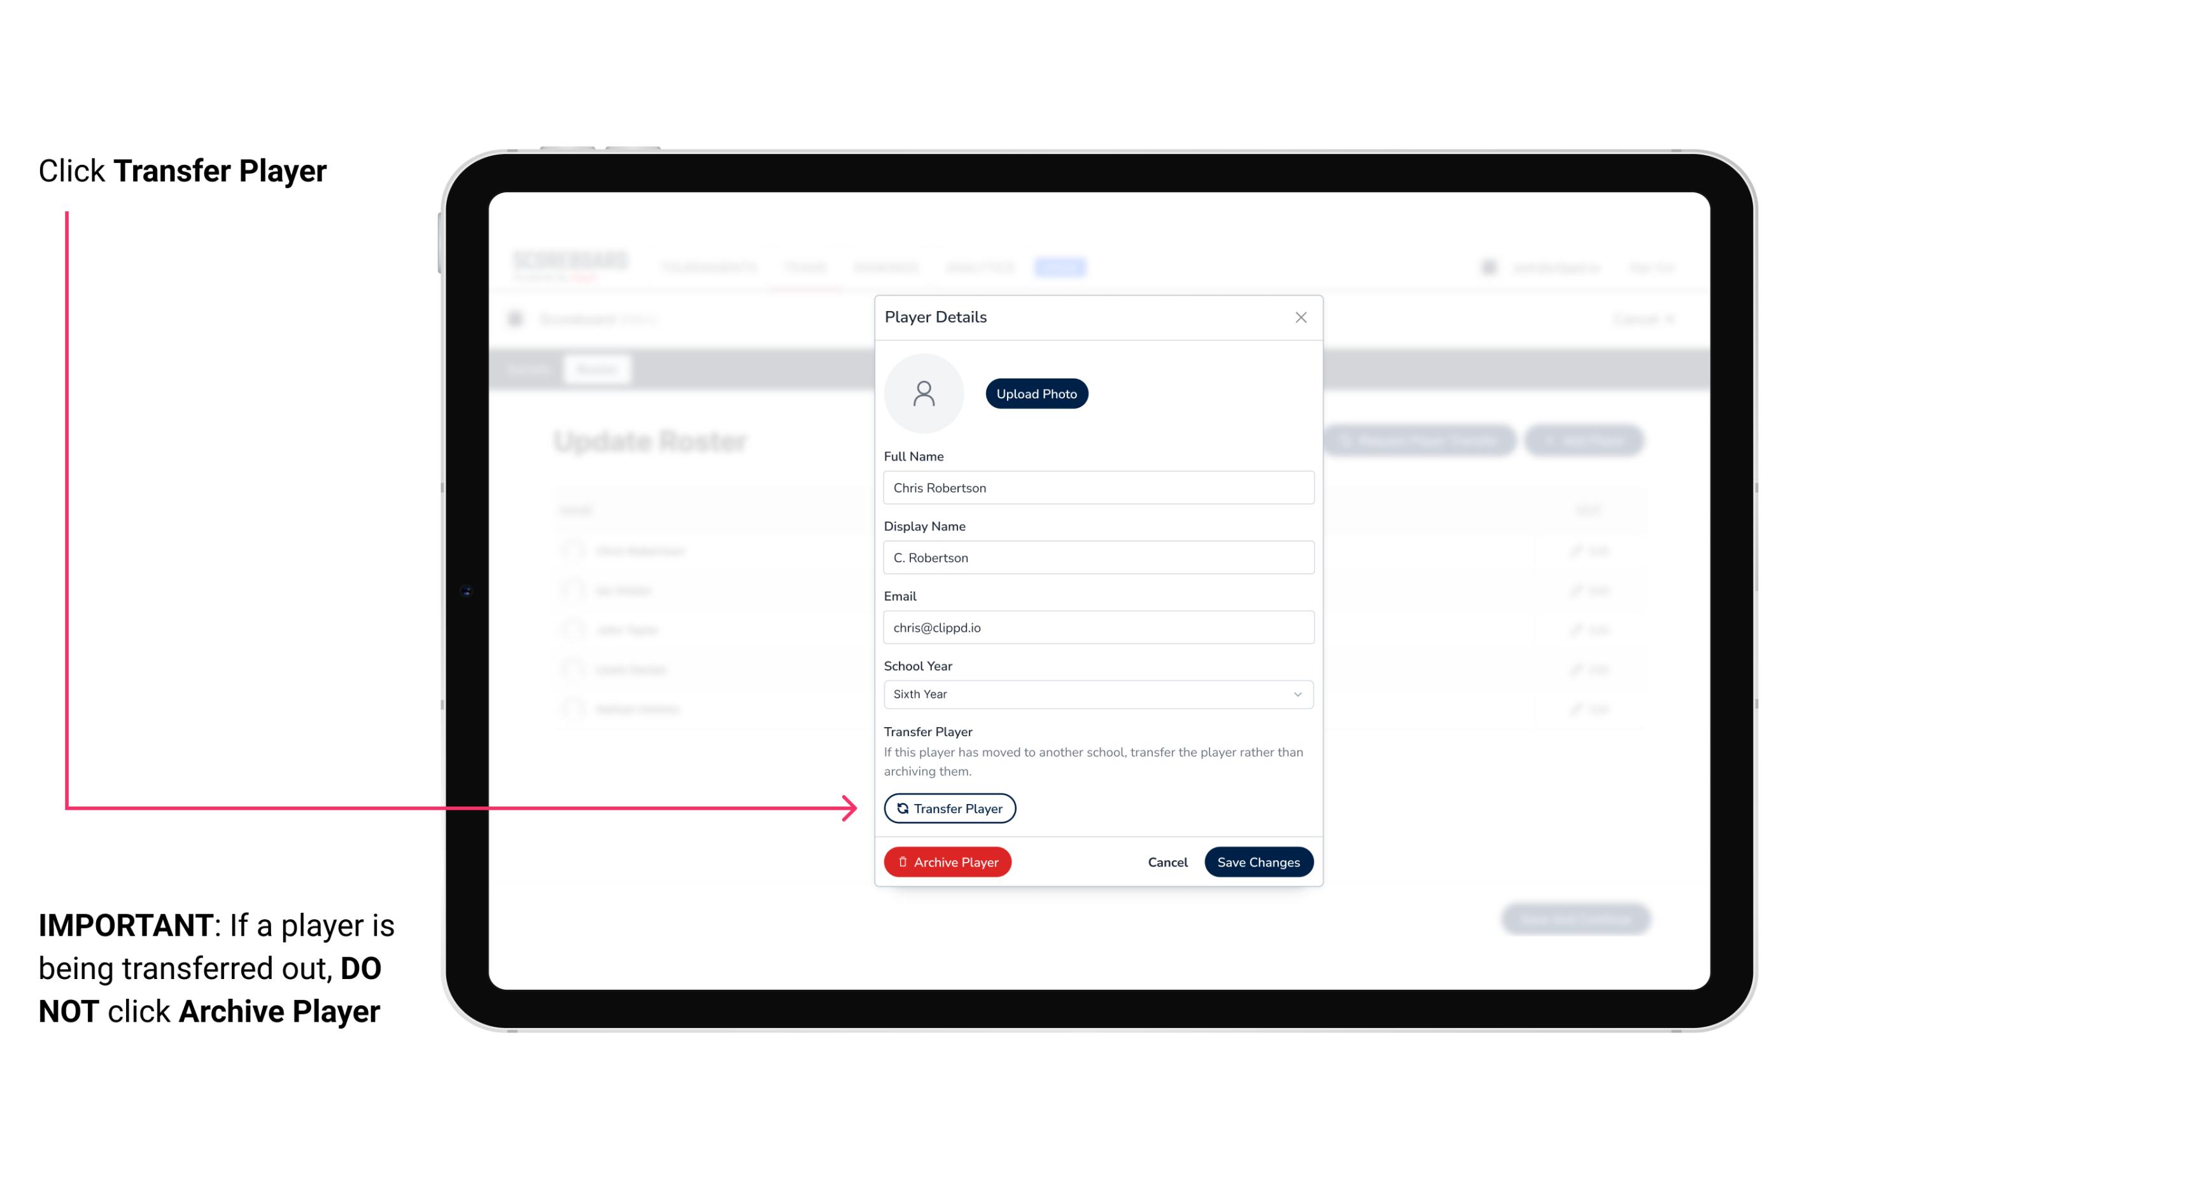Image resolution: width=2198 pixels, height=1182 pixels.
Task: Click the Transfer Player text link
Action: coord(948,808)
